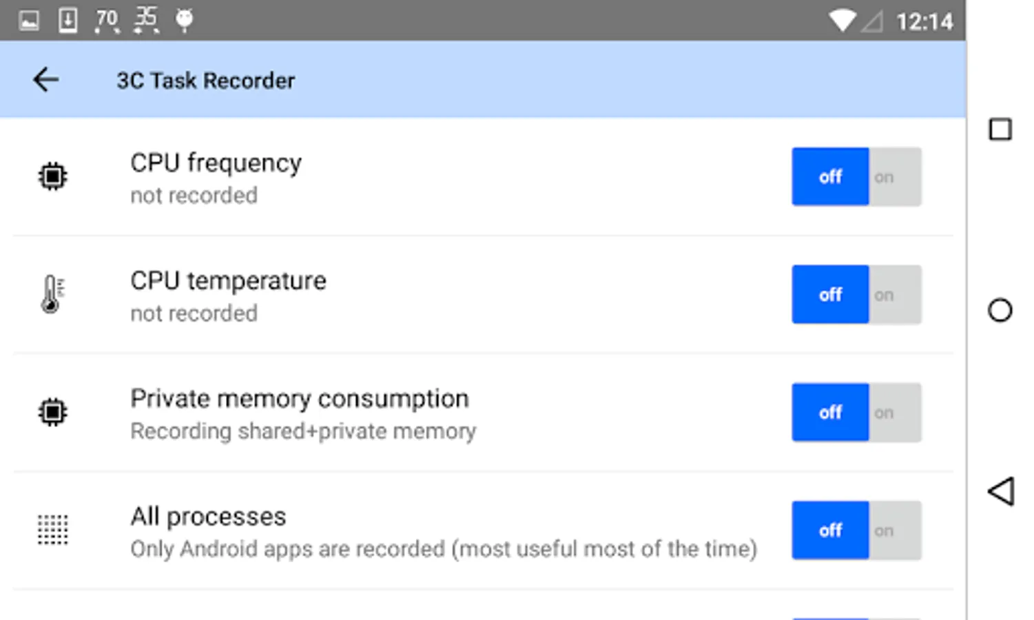This screenshot has height=620, width=1034.
Task: Select the CPU temperature setting label
Action: [228, 281]
